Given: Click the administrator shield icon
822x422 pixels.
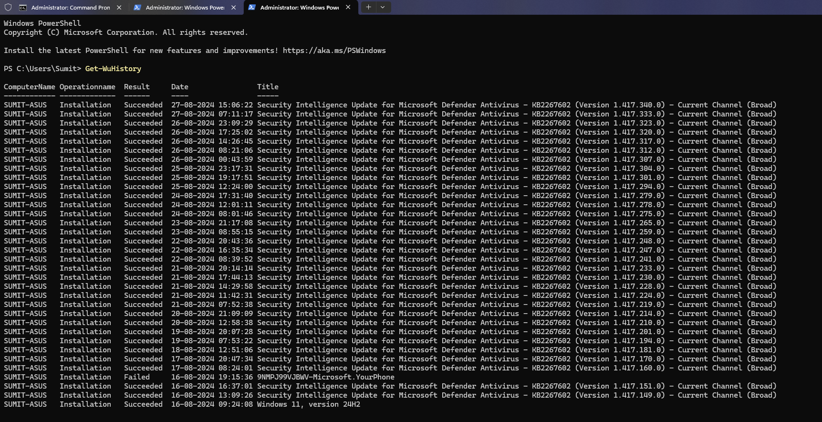Looking at the screenshot, I should pyautogui.click(x=8, y=8).
